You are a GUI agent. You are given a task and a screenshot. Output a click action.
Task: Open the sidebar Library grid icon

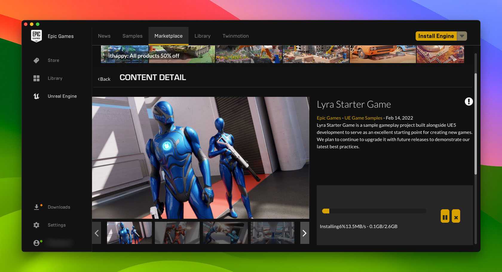[x=36, y=78]
